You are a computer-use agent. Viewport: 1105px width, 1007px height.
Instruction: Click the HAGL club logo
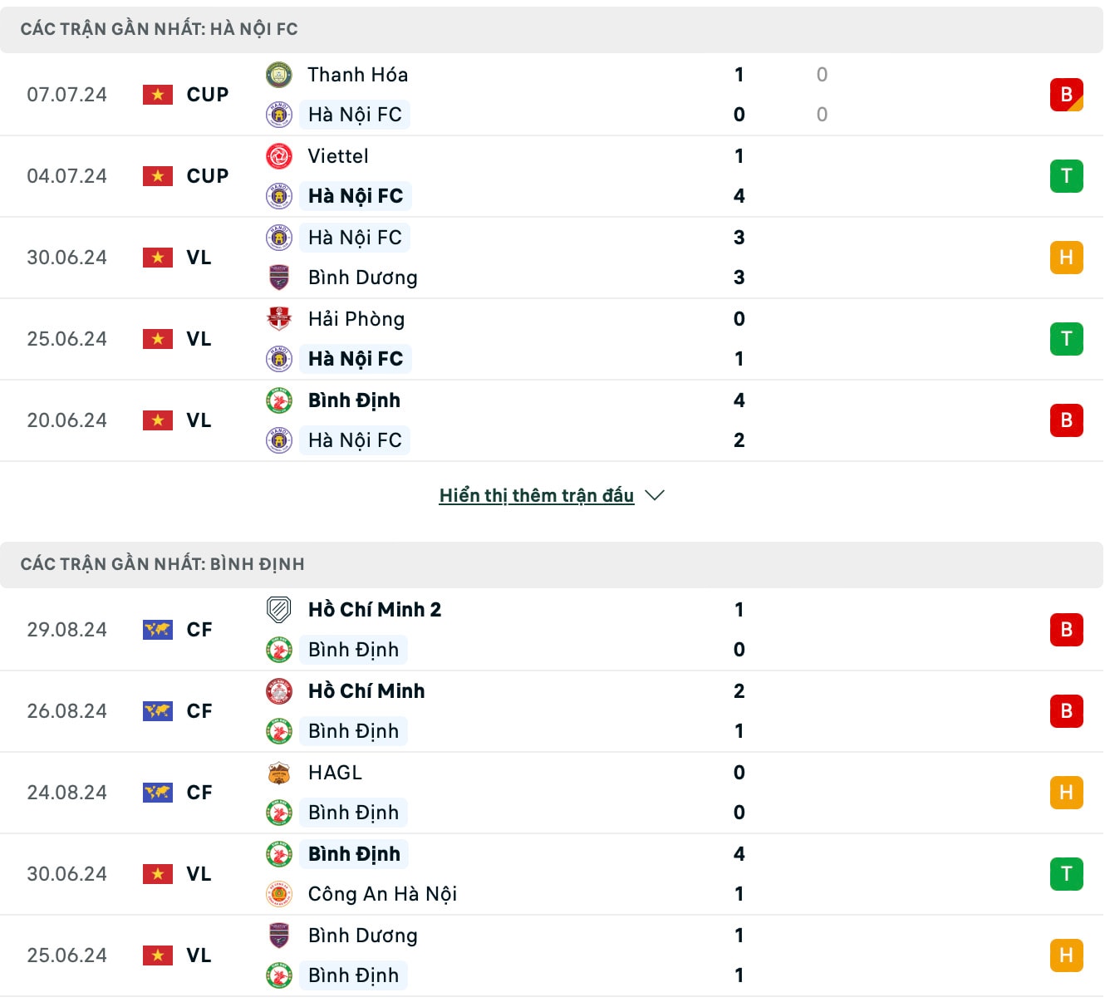coord(279,773)
